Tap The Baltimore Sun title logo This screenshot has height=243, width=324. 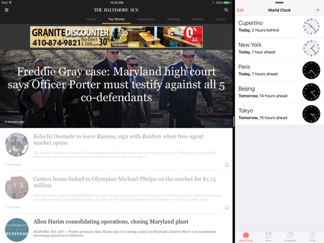coord(116,10)
